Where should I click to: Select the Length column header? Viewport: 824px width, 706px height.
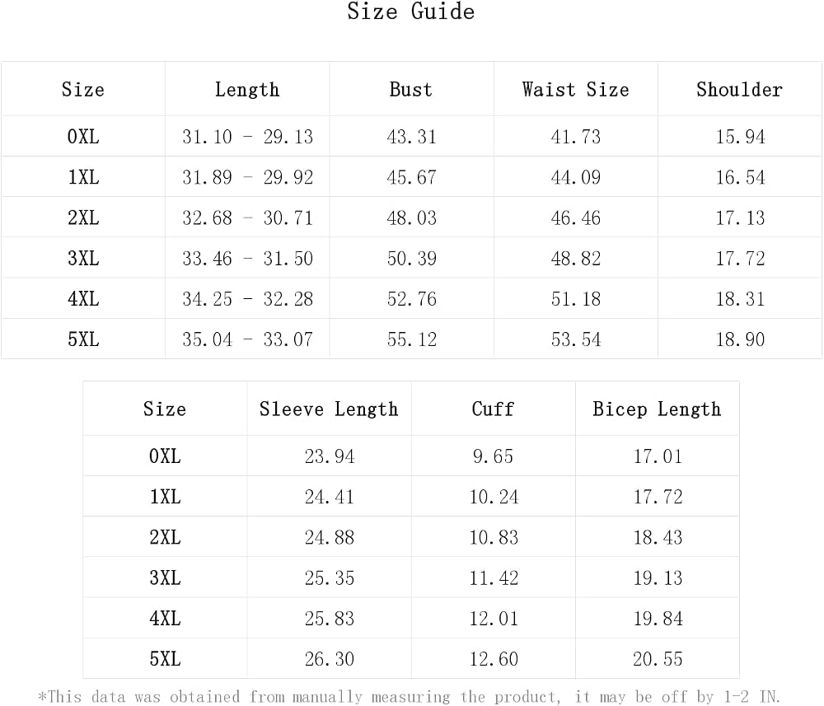point(247,90)
